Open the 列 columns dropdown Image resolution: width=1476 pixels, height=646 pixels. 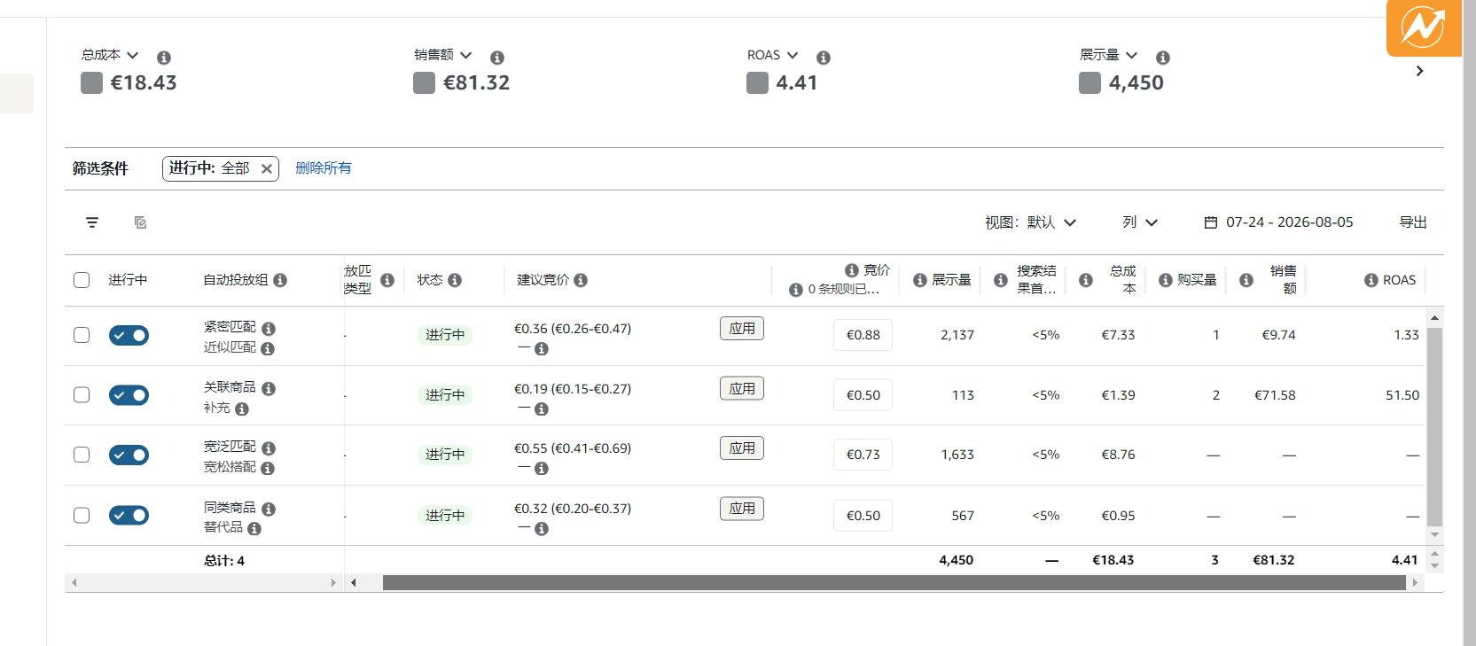point(1140,222)
